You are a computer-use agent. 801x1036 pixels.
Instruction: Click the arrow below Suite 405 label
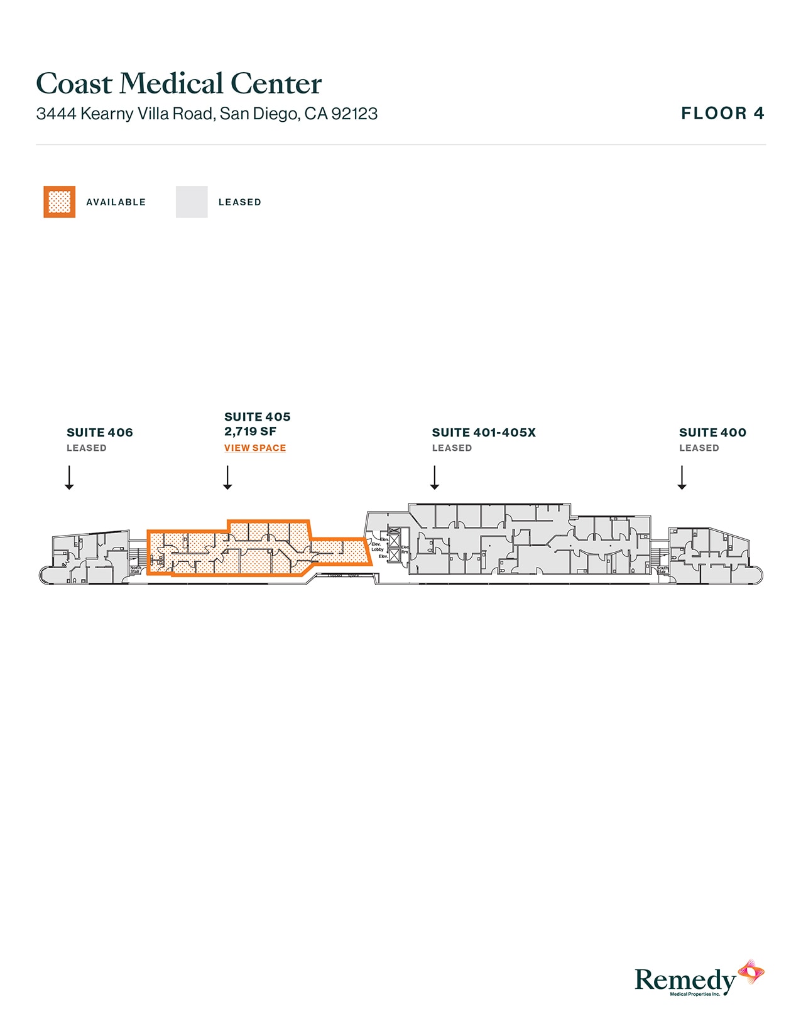pyautogui.click(x=228, y=477)
